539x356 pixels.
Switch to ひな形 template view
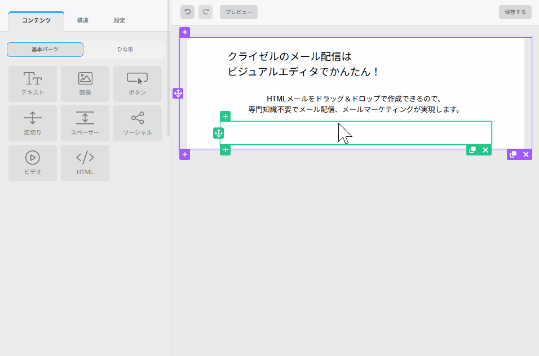pyautogui.click(x=124, y=50)
